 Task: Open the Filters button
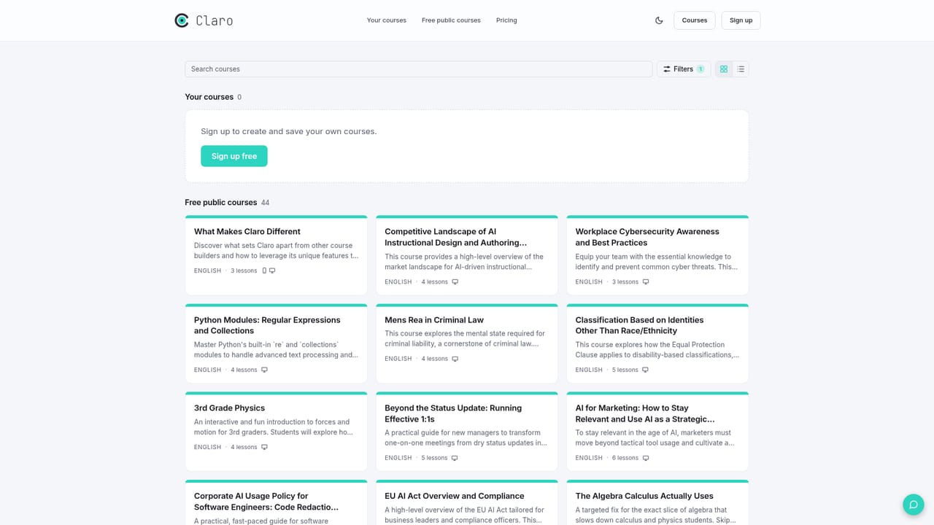click(x=684, y=69)
